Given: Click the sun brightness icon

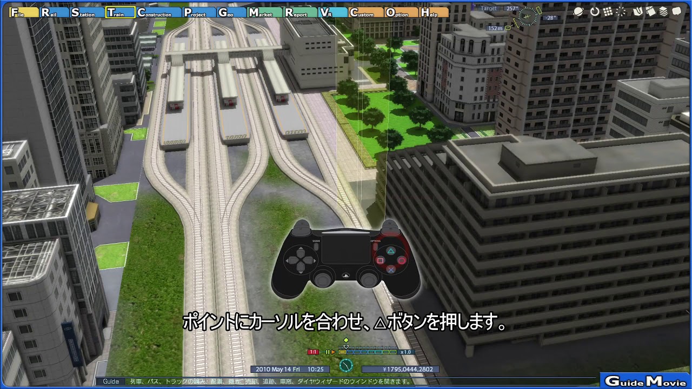Looking at the screenshot, I should point(621,11).
